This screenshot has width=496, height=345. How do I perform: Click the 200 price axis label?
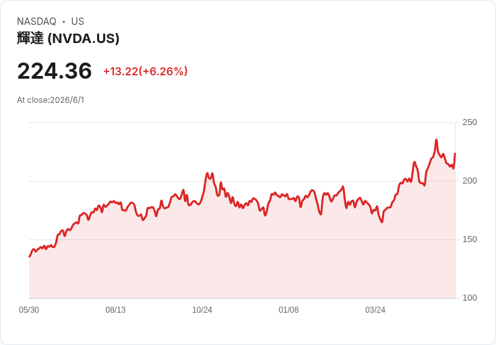[x=470, y=181]
